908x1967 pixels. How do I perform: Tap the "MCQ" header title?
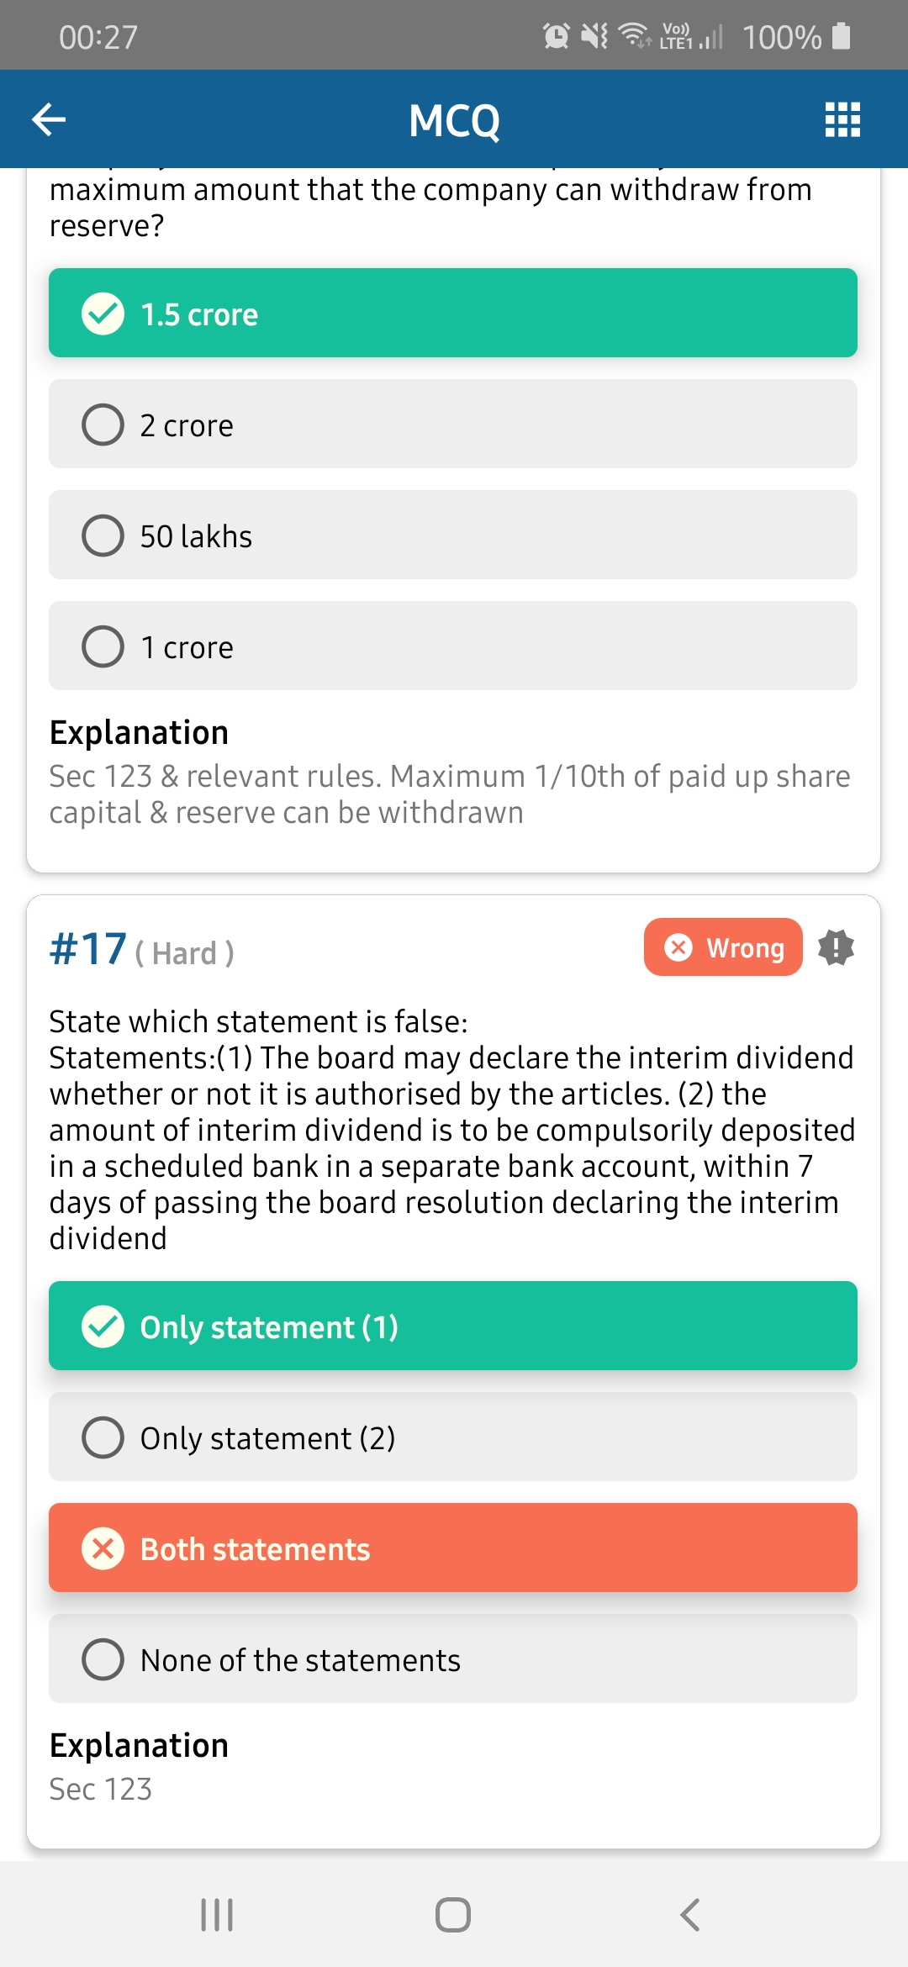pyautogui.click(x=454, y=120)
